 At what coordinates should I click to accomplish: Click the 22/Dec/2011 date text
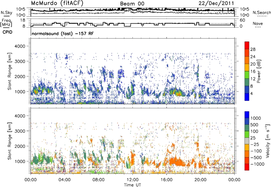tap(216, 3)
